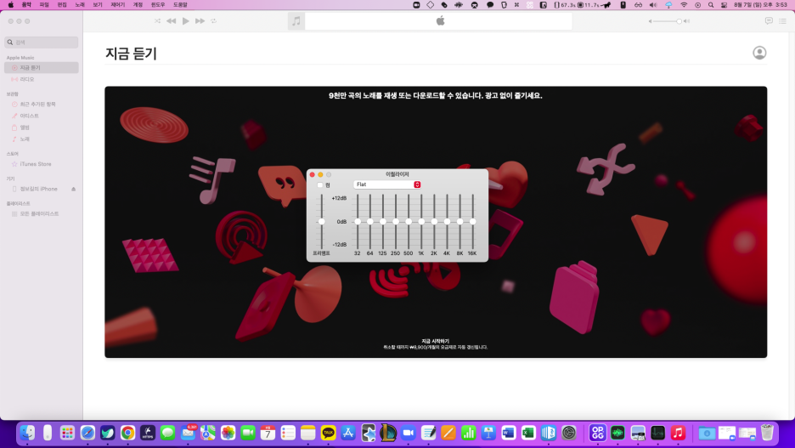Eject the iPhone device
This screenshot has height=448, width=795.
(x=74, y=189)
